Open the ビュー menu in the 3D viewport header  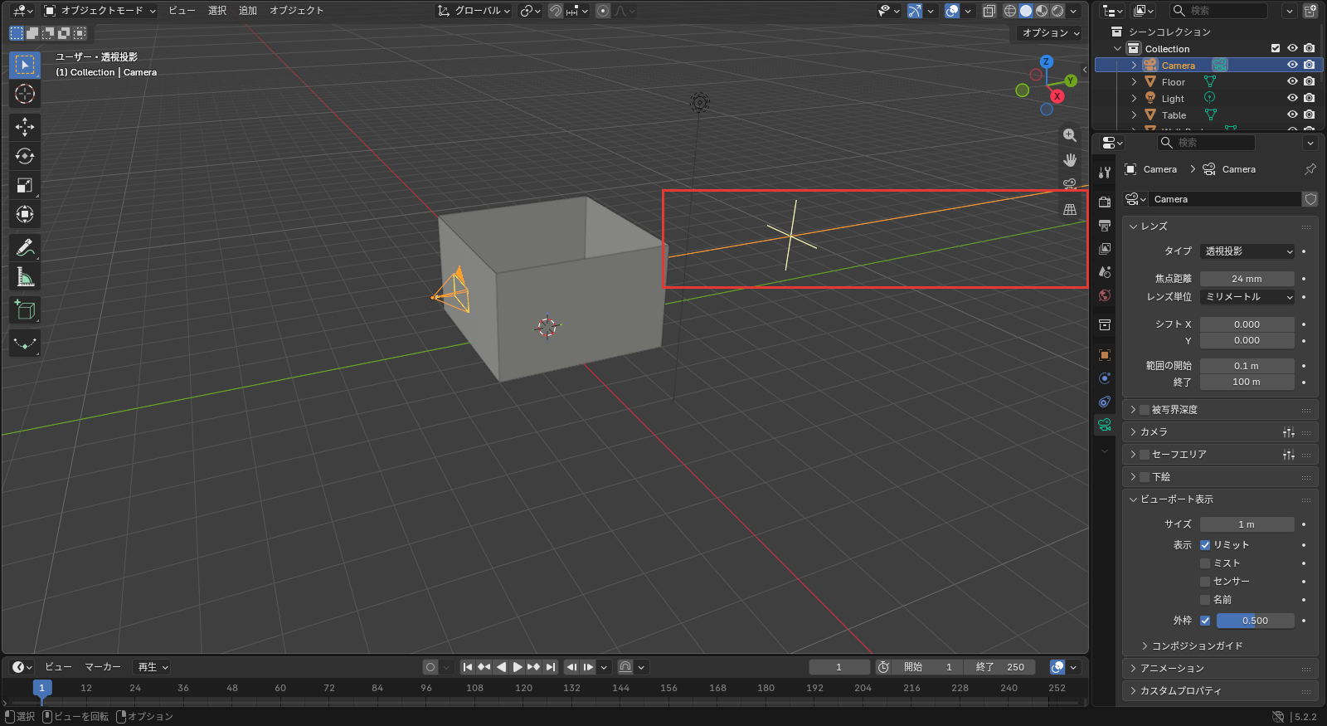pyautogui.click(x=182, y=11)
